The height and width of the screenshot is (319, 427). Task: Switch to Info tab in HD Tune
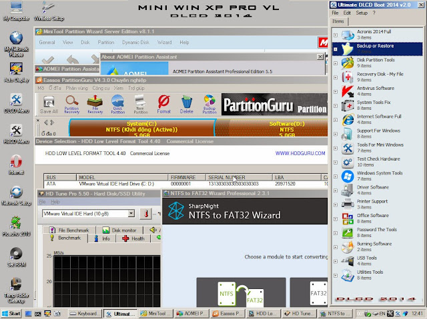point(102,238)
